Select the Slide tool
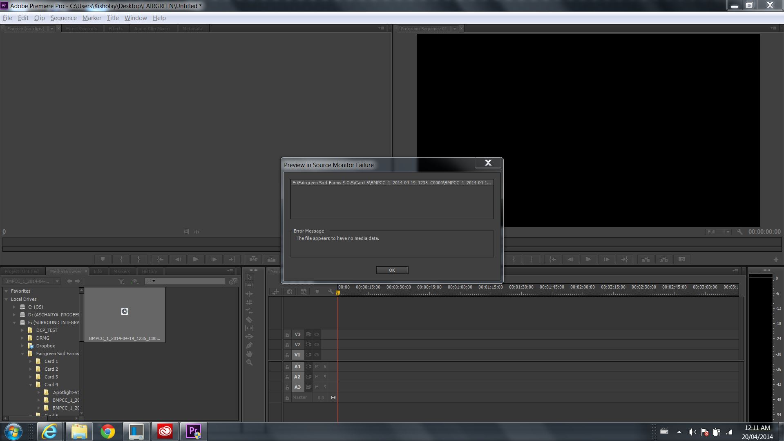Viewport: 784px width, 441px height. tap(249, 337)
